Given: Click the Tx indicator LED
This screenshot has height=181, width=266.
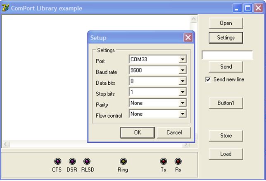Looking at the screenshot, I should point(164,161).
